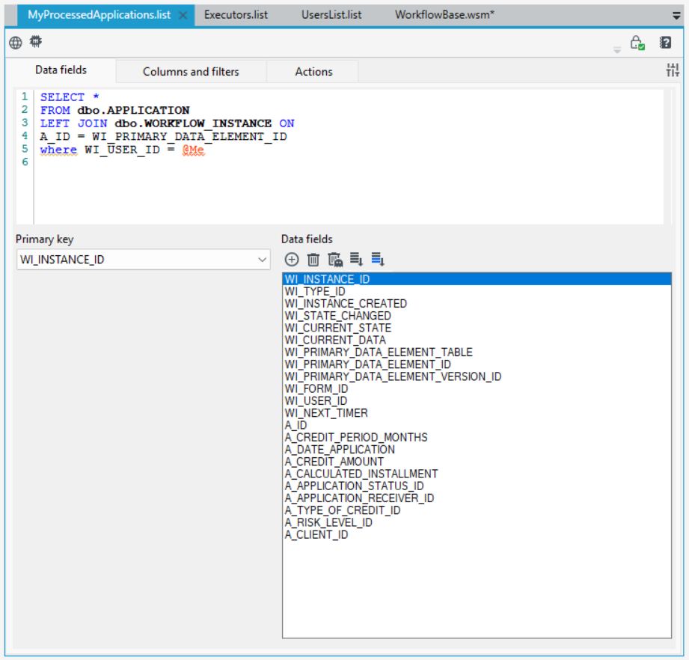Screen dimensions: 689x660
Task: Select the A_CLIENT_ID data field
Action: pyautogui.click(x=477, y=535)
